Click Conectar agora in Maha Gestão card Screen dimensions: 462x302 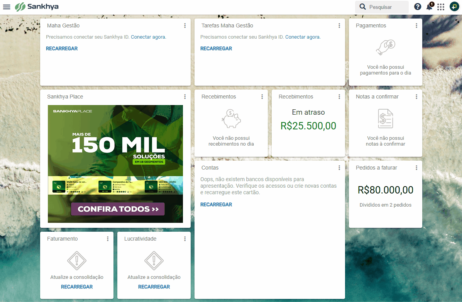(x=148, y=37)
